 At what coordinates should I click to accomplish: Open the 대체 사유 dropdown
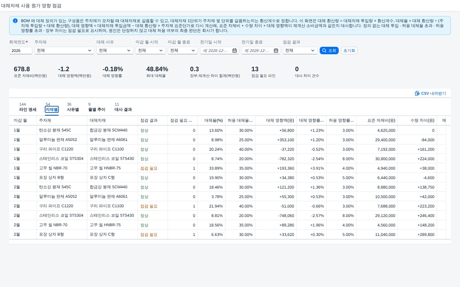pyautogui.click(x=129, y=51)
